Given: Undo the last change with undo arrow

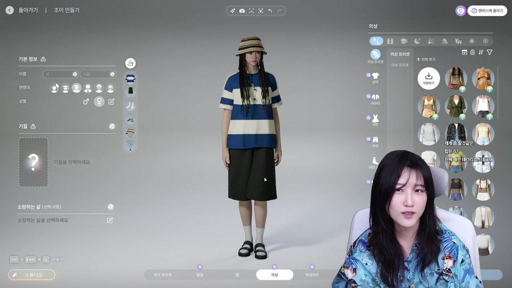Looking at the screenshot, I should coord(270,11).
